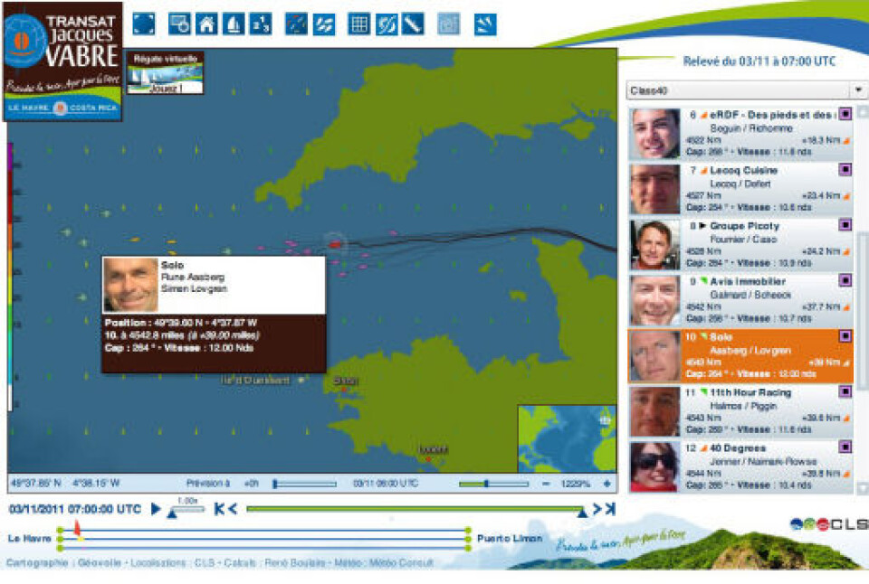Activate the zoom-to-area map tool
The width and height of the screenshot is (869, 584).
179,24
